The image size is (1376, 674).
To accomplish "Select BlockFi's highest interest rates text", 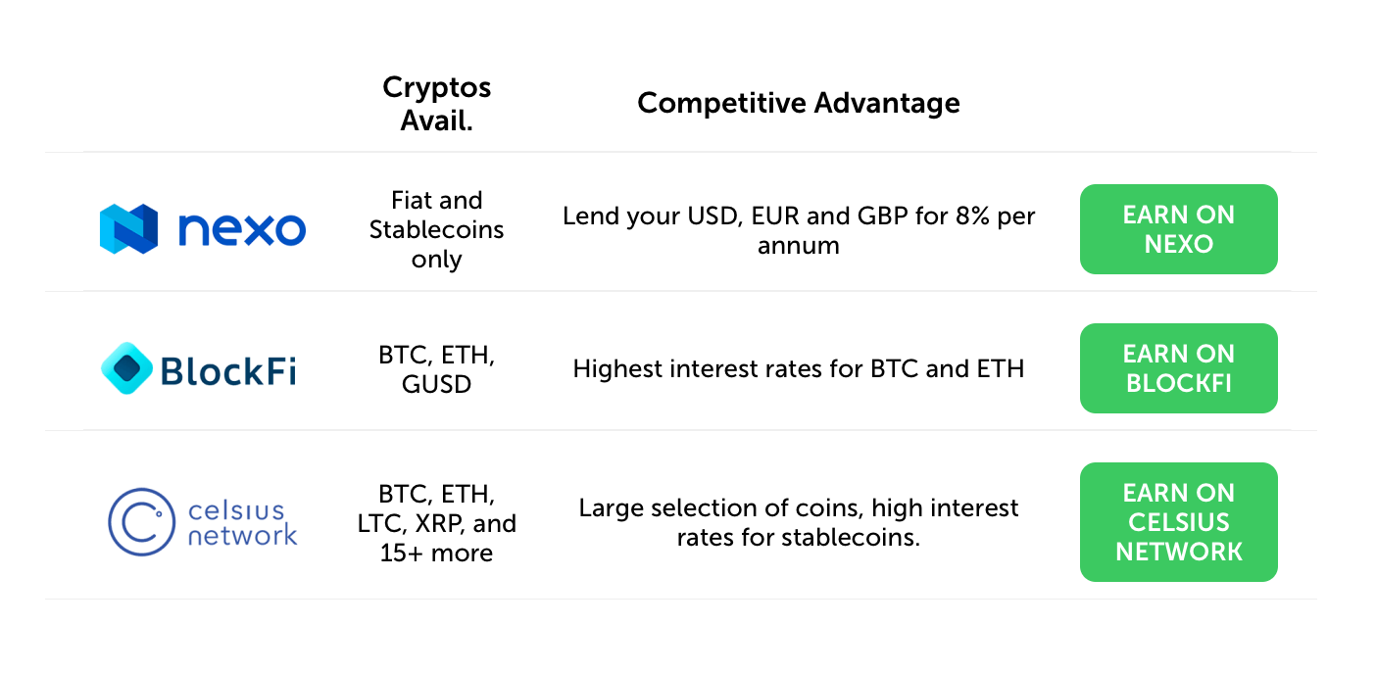I will click(x=799, y=368).
